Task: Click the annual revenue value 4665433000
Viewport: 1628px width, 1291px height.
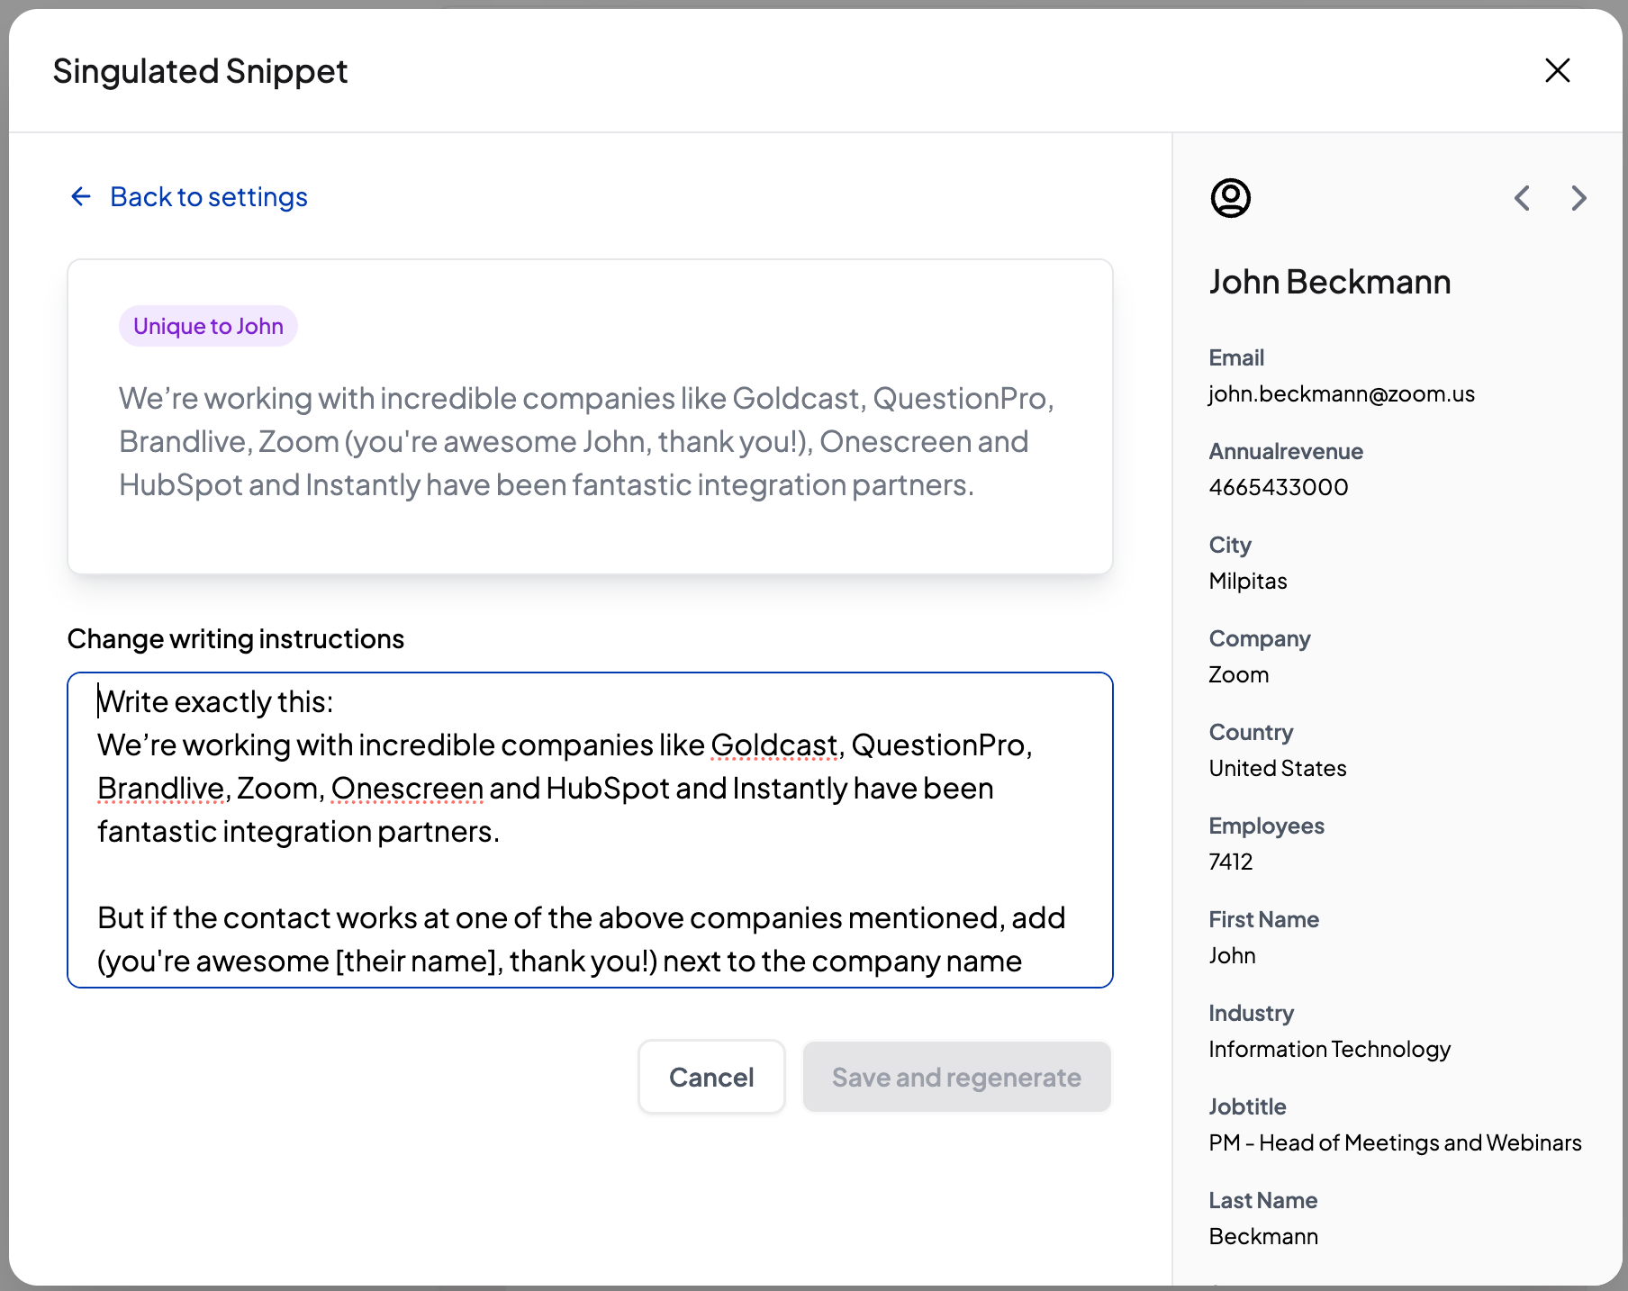Action: 1279,487
